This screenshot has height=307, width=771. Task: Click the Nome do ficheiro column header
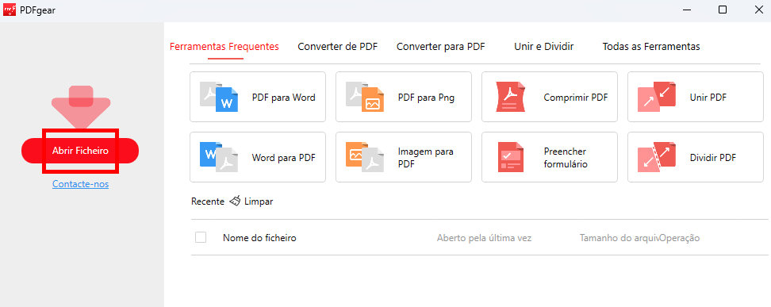pos(259,238)
